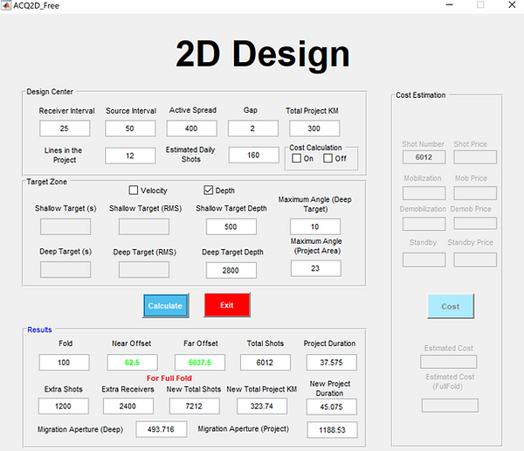Select the empty Mob Price field
The image size is (524, 451).
click(x=475, y=193)
